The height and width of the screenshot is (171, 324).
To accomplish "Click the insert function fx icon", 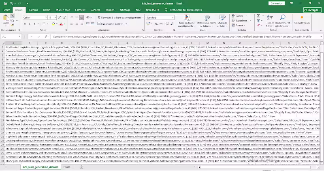I will 46,36.
